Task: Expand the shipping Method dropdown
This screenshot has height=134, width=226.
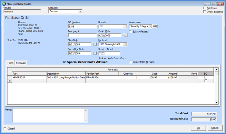Action: click(x=125, y=44)
